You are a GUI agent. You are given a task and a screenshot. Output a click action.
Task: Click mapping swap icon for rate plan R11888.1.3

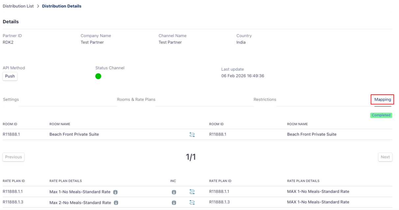click(x=192, y=202)
